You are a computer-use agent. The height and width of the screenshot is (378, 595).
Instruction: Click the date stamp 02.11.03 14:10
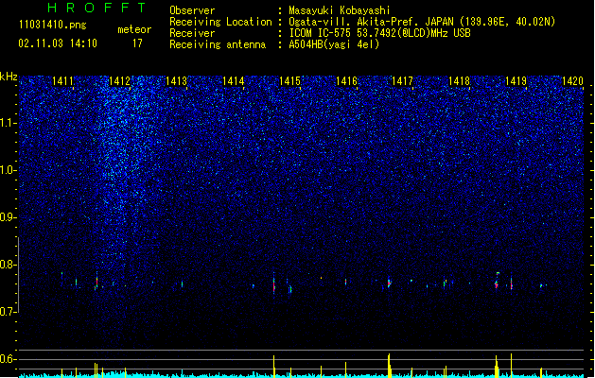58,43
